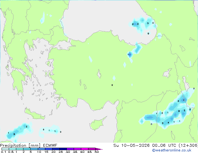Pick the 40–45 mm magenta legend swatch
Screen dimensions: 198x153
coord(85,149)
